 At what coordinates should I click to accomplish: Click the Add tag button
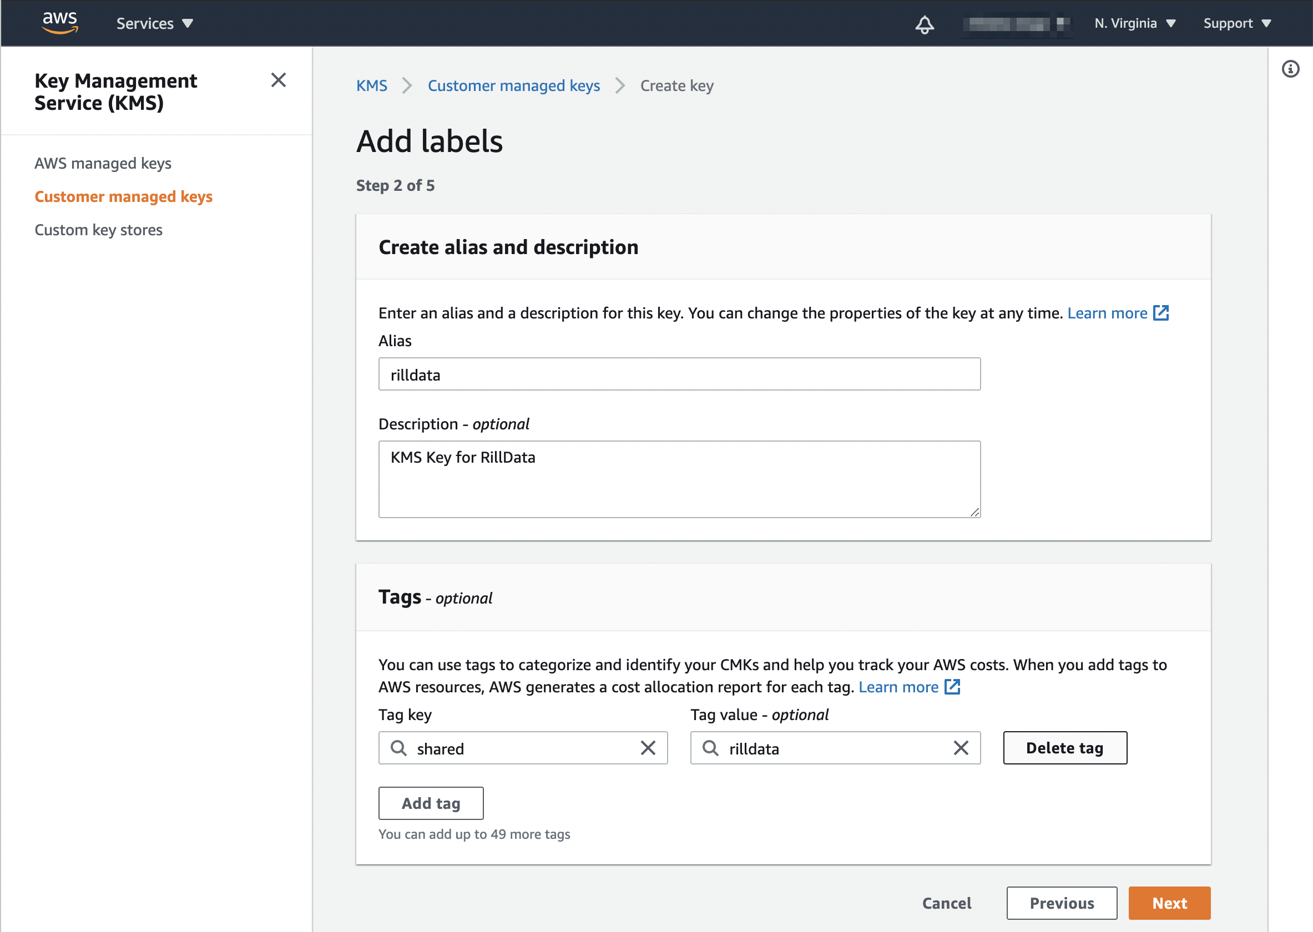click(431, 803)
